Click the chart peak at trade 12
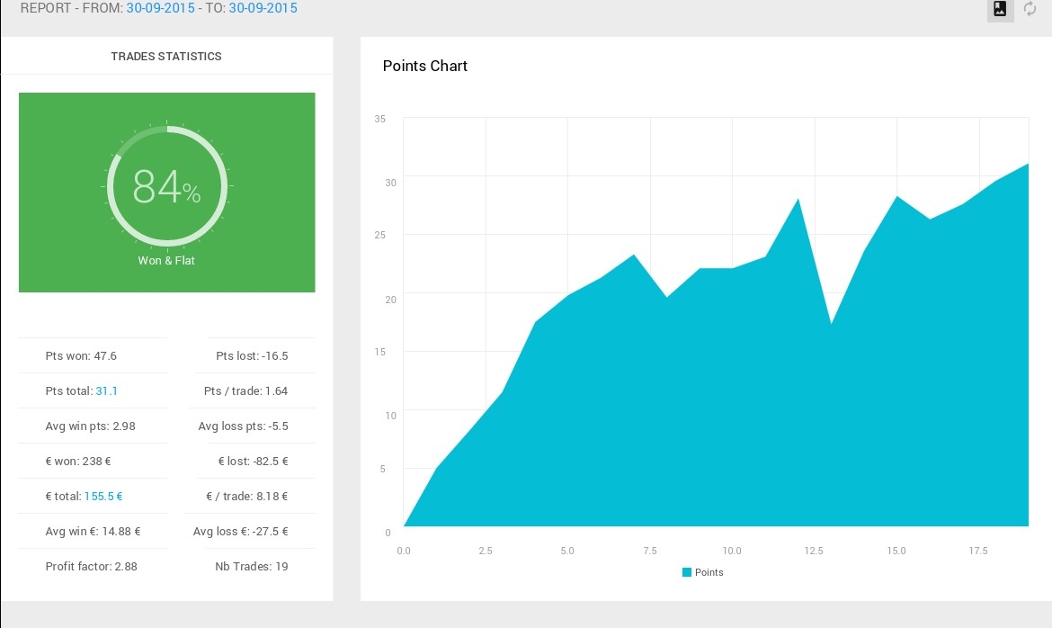 point(798,200)
